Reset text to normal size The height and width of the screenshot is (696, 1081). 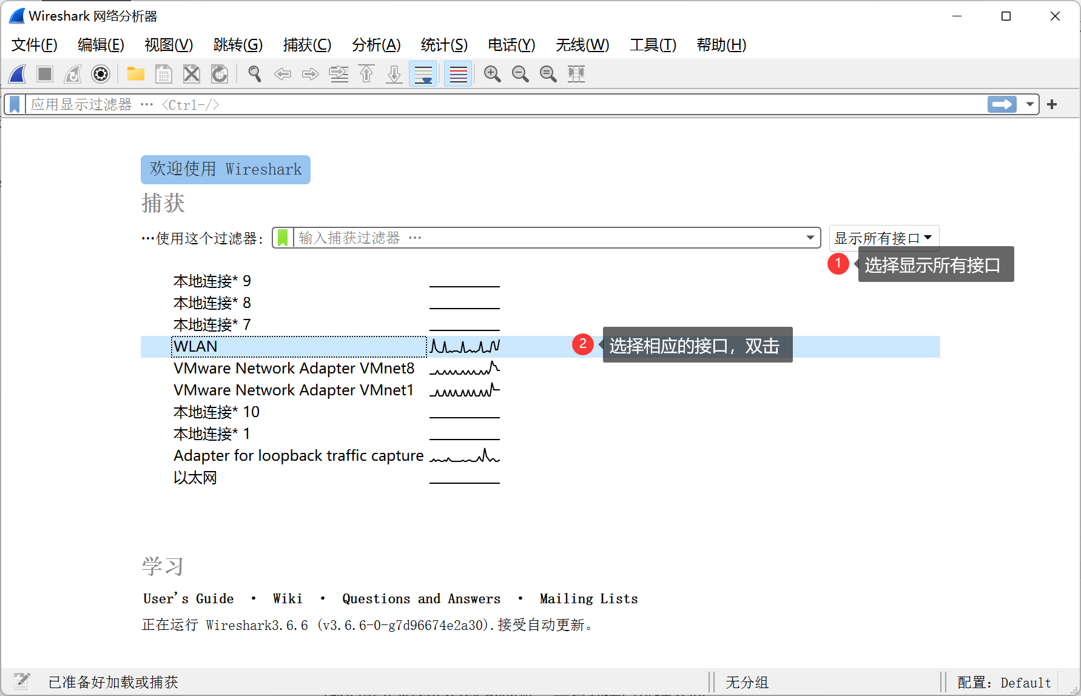pos(548,74)
